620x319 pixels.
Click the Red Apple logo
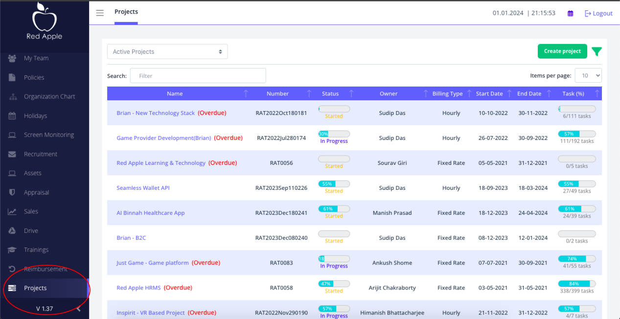(44, 21)
